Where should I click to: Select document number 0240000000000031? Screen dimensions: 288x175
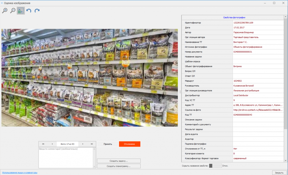243,52
